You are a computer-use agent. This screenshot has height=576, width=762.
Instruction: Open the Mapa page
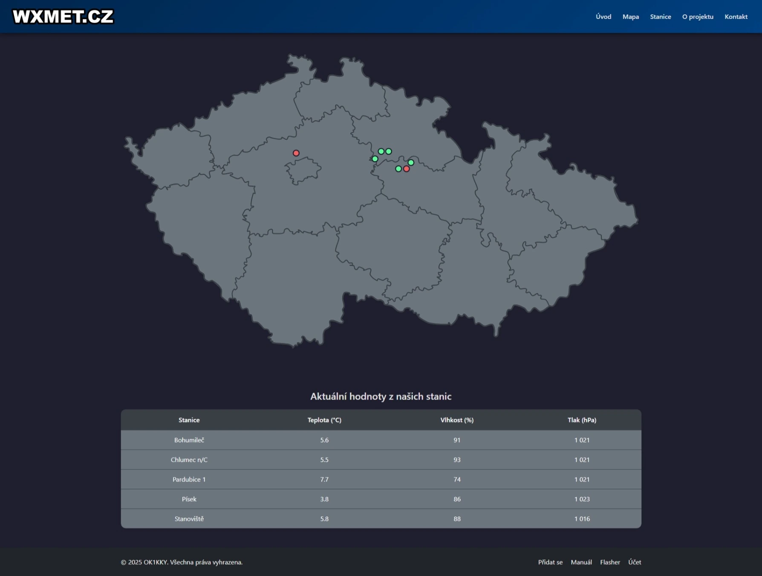pos(631,17)
